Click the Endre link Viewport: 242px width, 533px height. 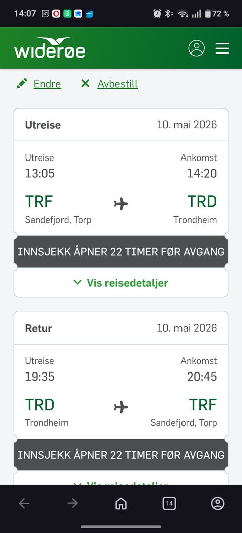[x=47, y=84]
